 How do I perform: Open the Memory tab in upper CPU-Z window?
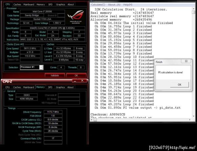[41, 5]
